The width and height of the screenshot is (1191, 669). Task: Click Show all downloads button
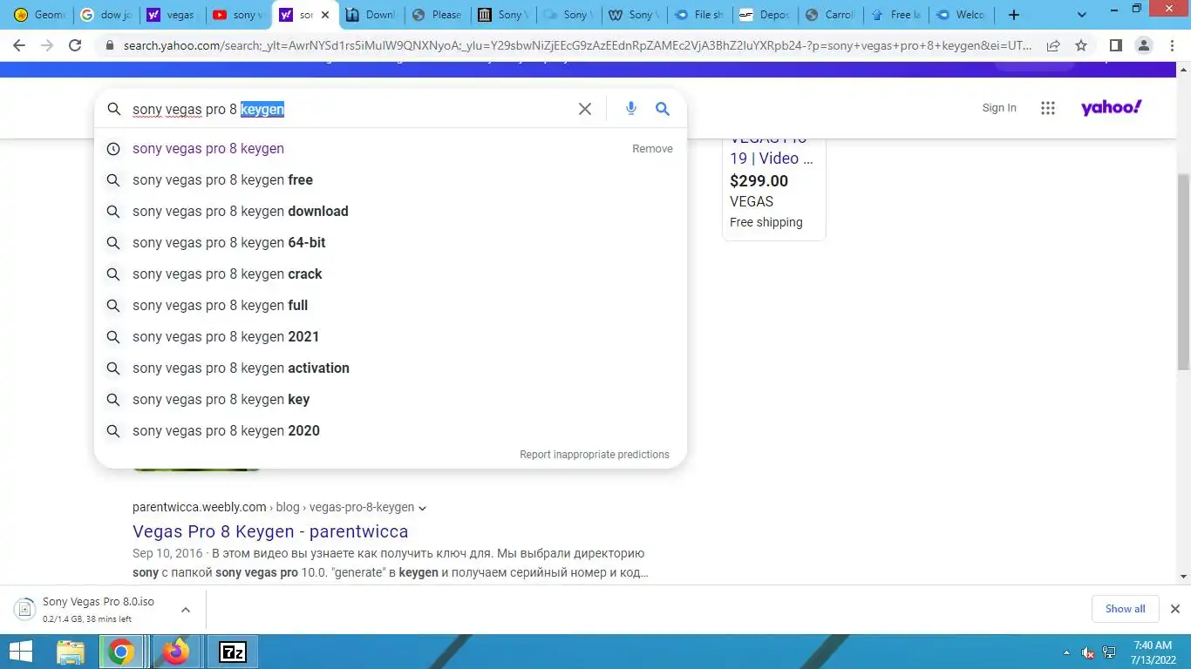coord(1126,609)
